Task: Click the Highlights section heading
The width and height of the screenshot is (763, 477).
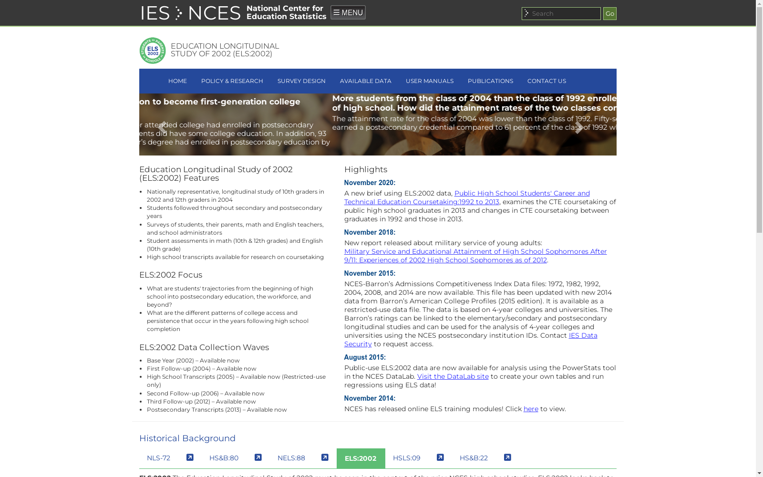Action: (x=366, y=169)
